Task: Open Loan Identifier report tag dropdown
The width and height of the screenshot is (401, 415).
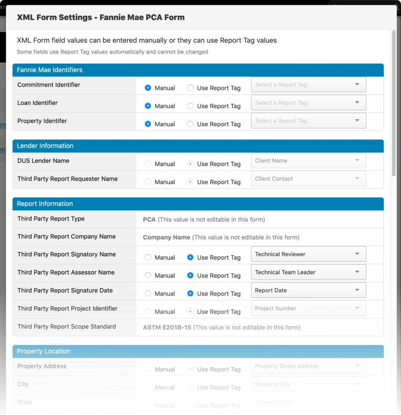Action: [x=309, y=103]
